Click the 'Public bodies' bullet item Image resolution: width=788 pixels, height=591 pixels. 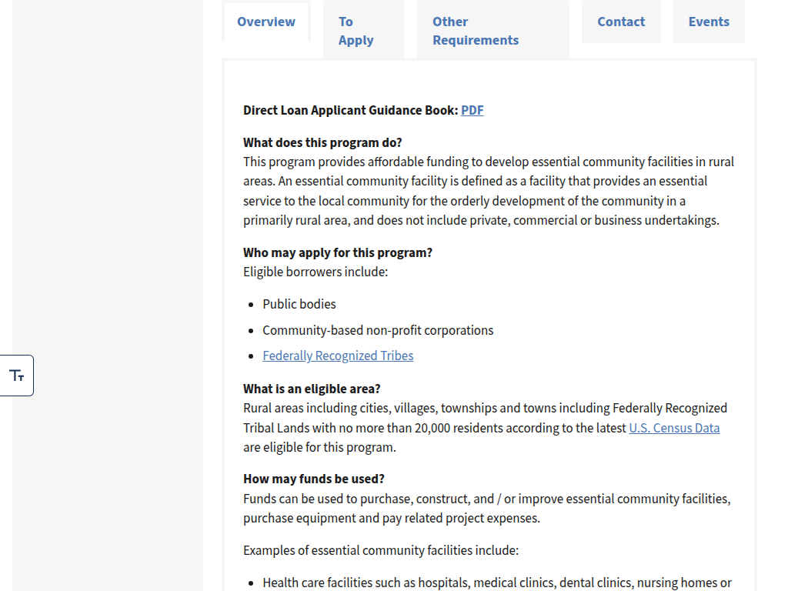299,305
